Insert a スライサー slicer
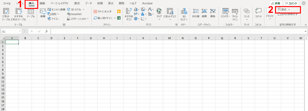 (225, 13)
